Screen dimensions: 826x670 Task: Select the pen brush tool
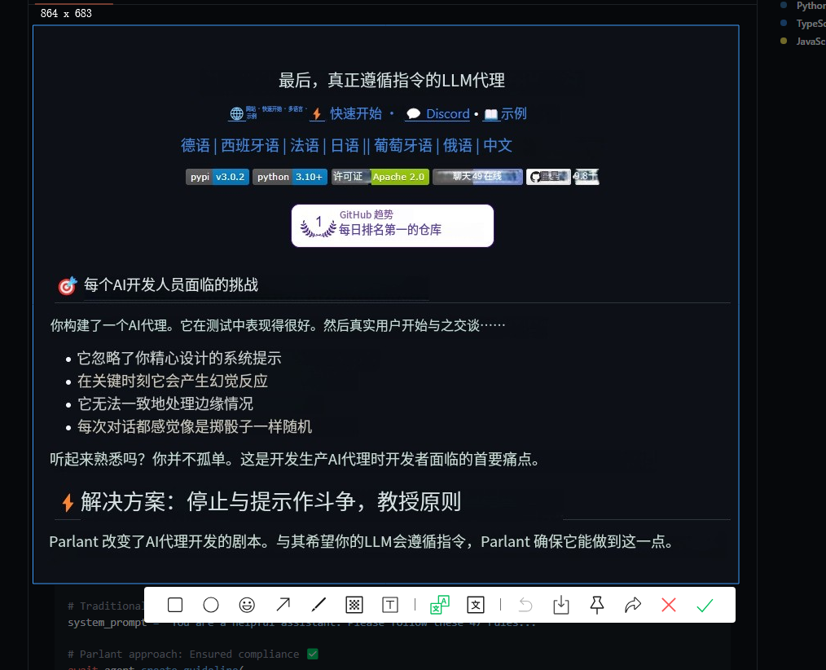coord(319,605)
